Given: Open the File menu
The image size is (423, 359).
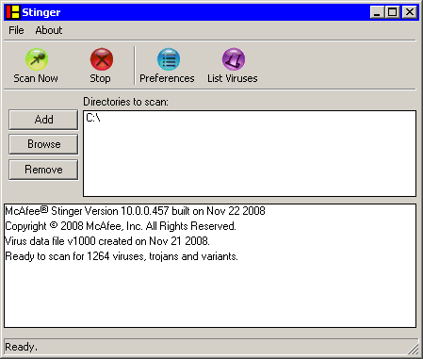Looking at the screenshot, I should (x=16, y=30).
